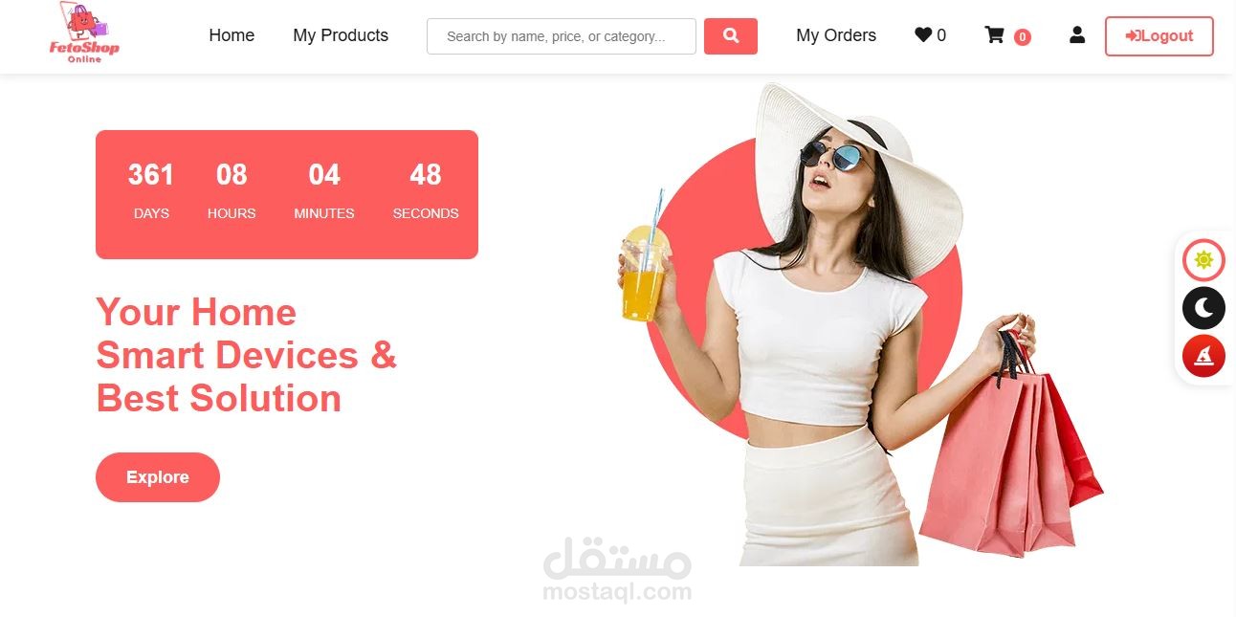Open the wishlist heart icon

pos(922,35)
